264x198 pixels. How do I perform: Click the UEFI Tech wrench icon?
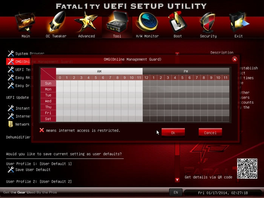click(11, 69)
